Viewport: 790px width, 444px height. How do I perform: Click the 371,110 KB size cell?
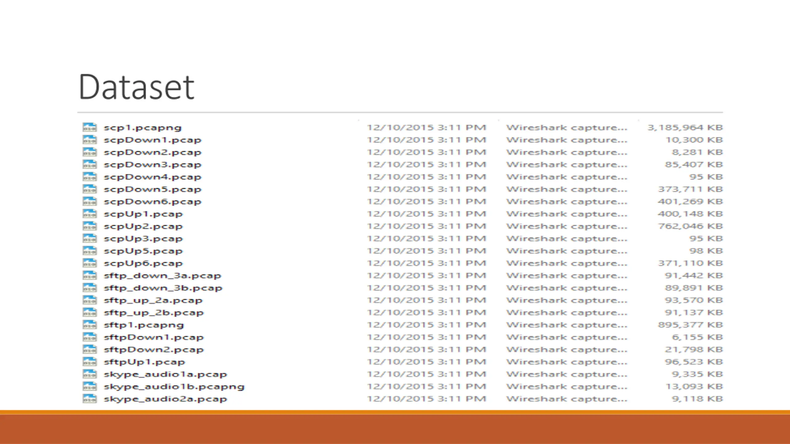(x=690, y=263)
